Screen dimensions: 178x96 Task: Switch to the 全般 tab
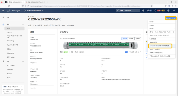[30, 25]
